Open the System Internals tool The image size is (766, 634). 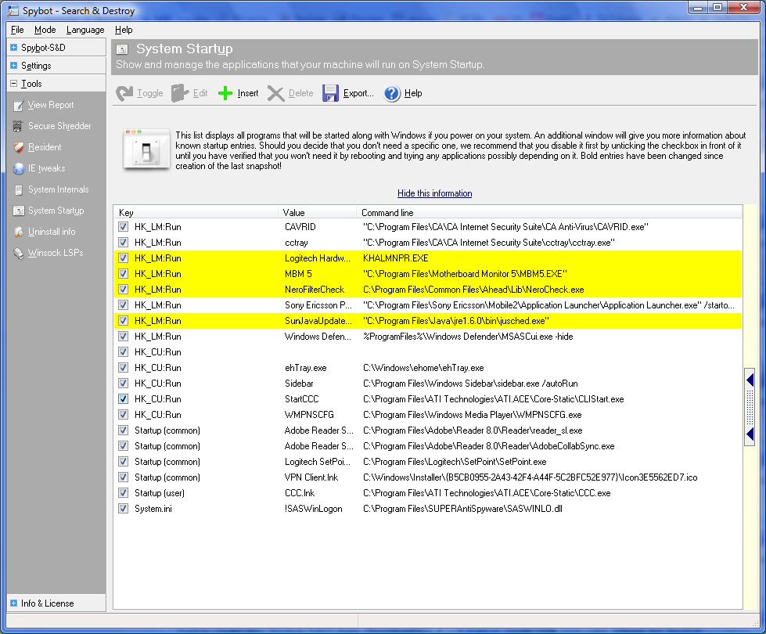click(x=58, y=189)
